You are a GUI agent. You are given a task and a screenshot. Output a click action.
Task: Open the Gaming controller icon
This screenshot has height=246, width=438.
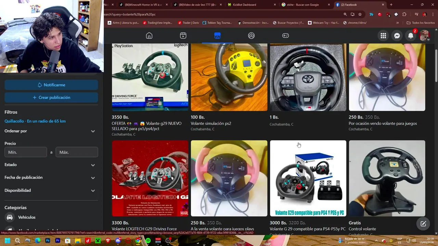click(285, 36)
